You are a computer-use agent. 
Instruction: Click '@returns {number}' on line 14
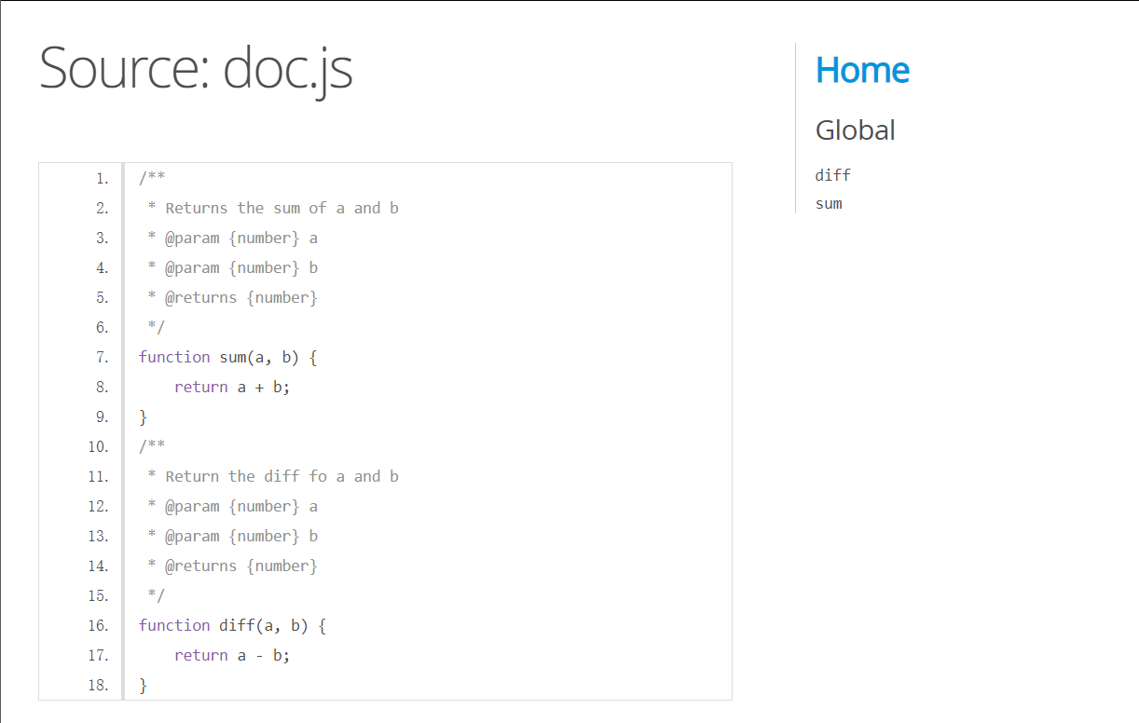click(240, 566)
